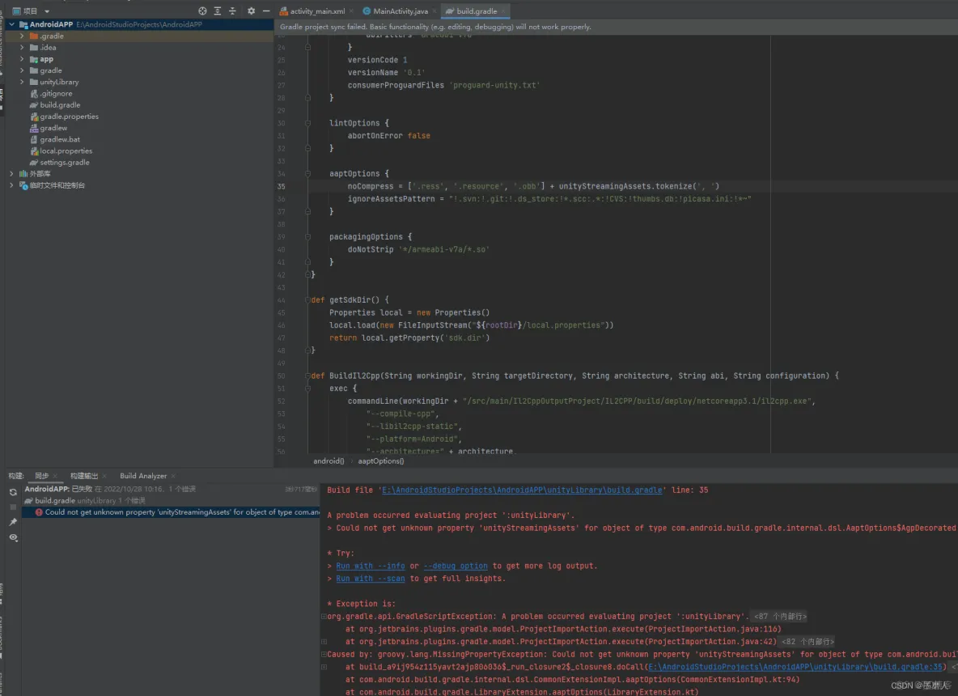Open the build.gradle:35 stack trace link
The image size is (958, 696).
[797, 668]
